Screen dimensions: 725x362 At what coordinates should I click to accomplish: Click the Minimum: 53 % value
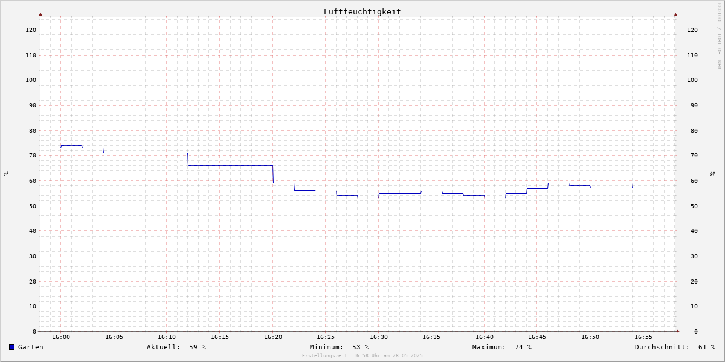(x=340, y=347)
